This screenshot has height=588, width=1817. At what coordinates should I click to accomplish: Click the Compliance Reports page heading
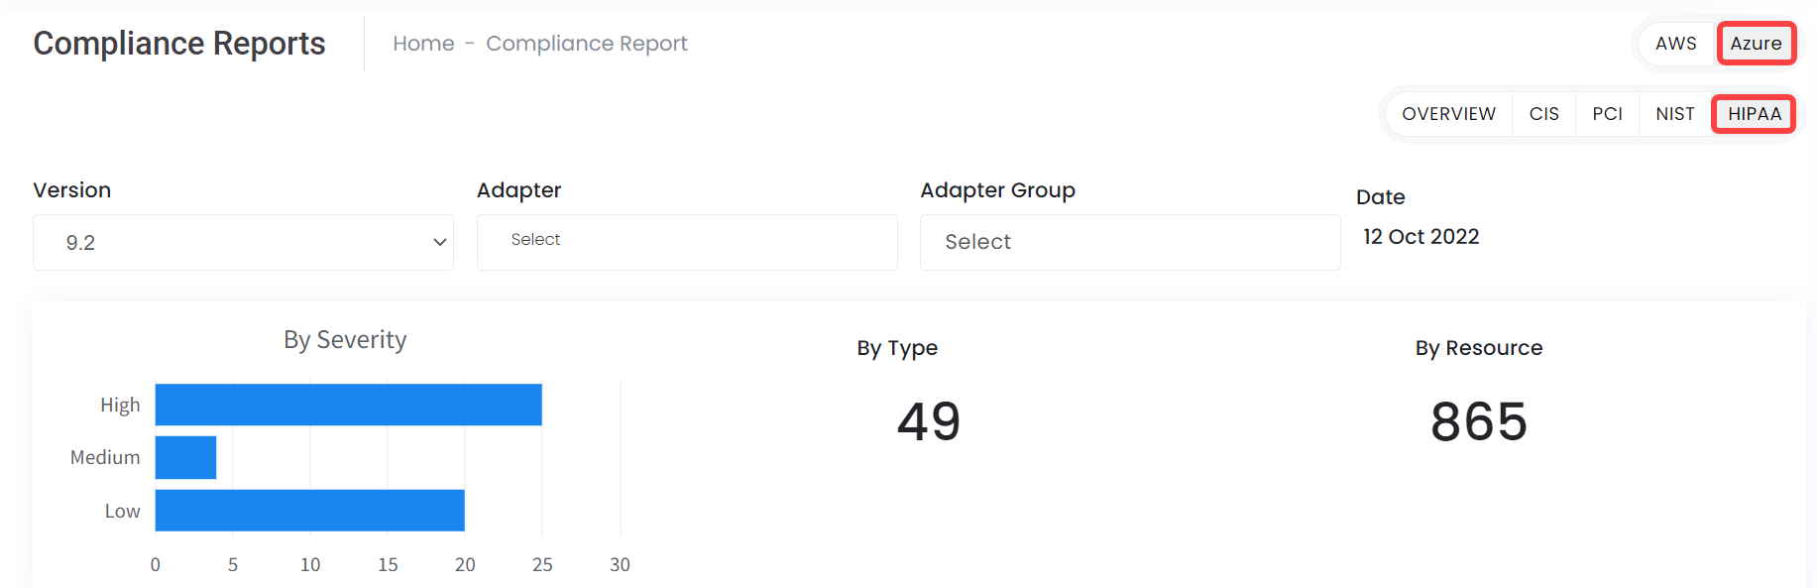click(x=179, y=44)
